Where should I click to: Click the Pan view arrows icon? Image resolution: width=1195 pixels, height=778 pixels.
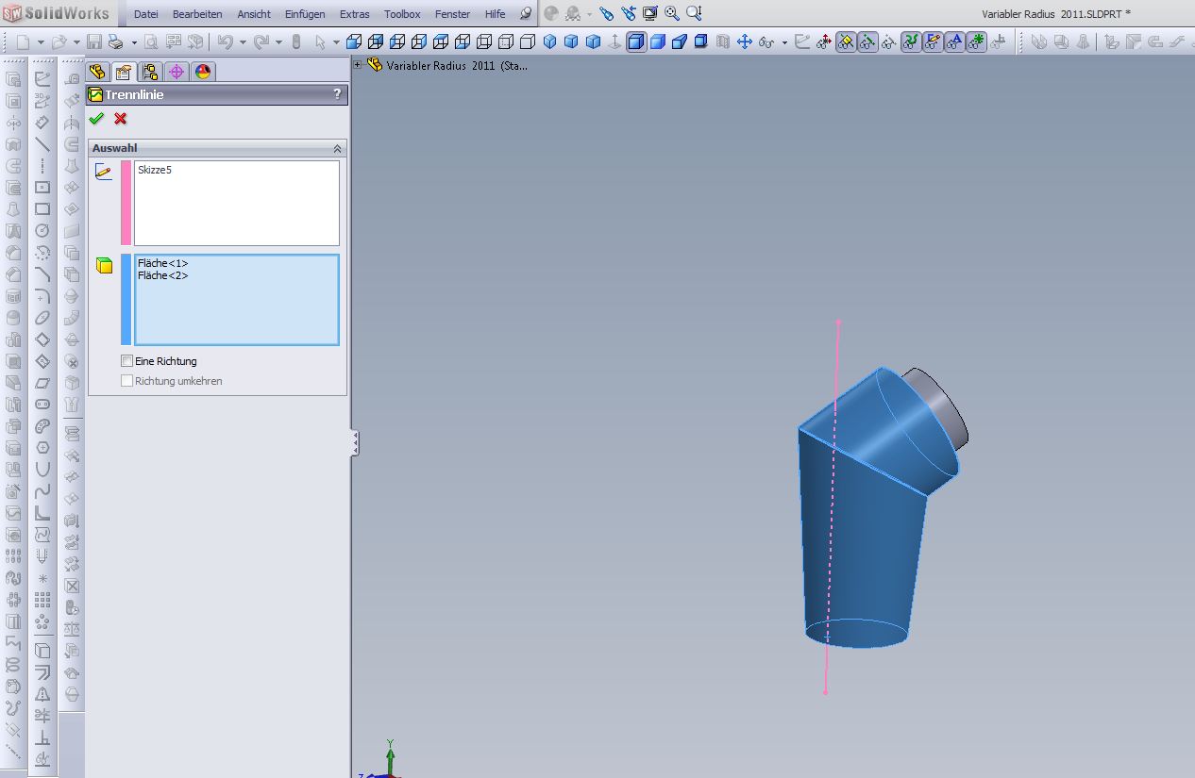click(745, 41)
